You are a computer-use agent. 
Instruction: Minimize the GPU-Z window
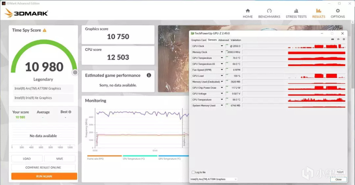pyautogui.click(x=322, y=34)
